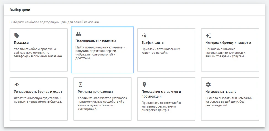Select the Продажи goal title
This screenshot has width=269, height=131.
tap(21, 43)
